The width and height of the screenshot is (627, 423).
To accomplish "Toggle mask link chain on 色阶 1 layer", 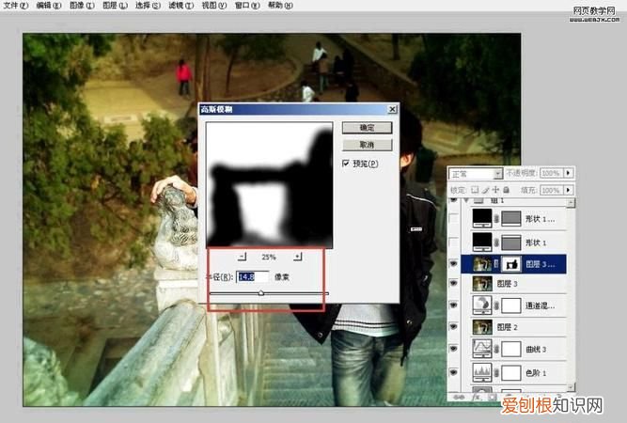I will [496, 372].
